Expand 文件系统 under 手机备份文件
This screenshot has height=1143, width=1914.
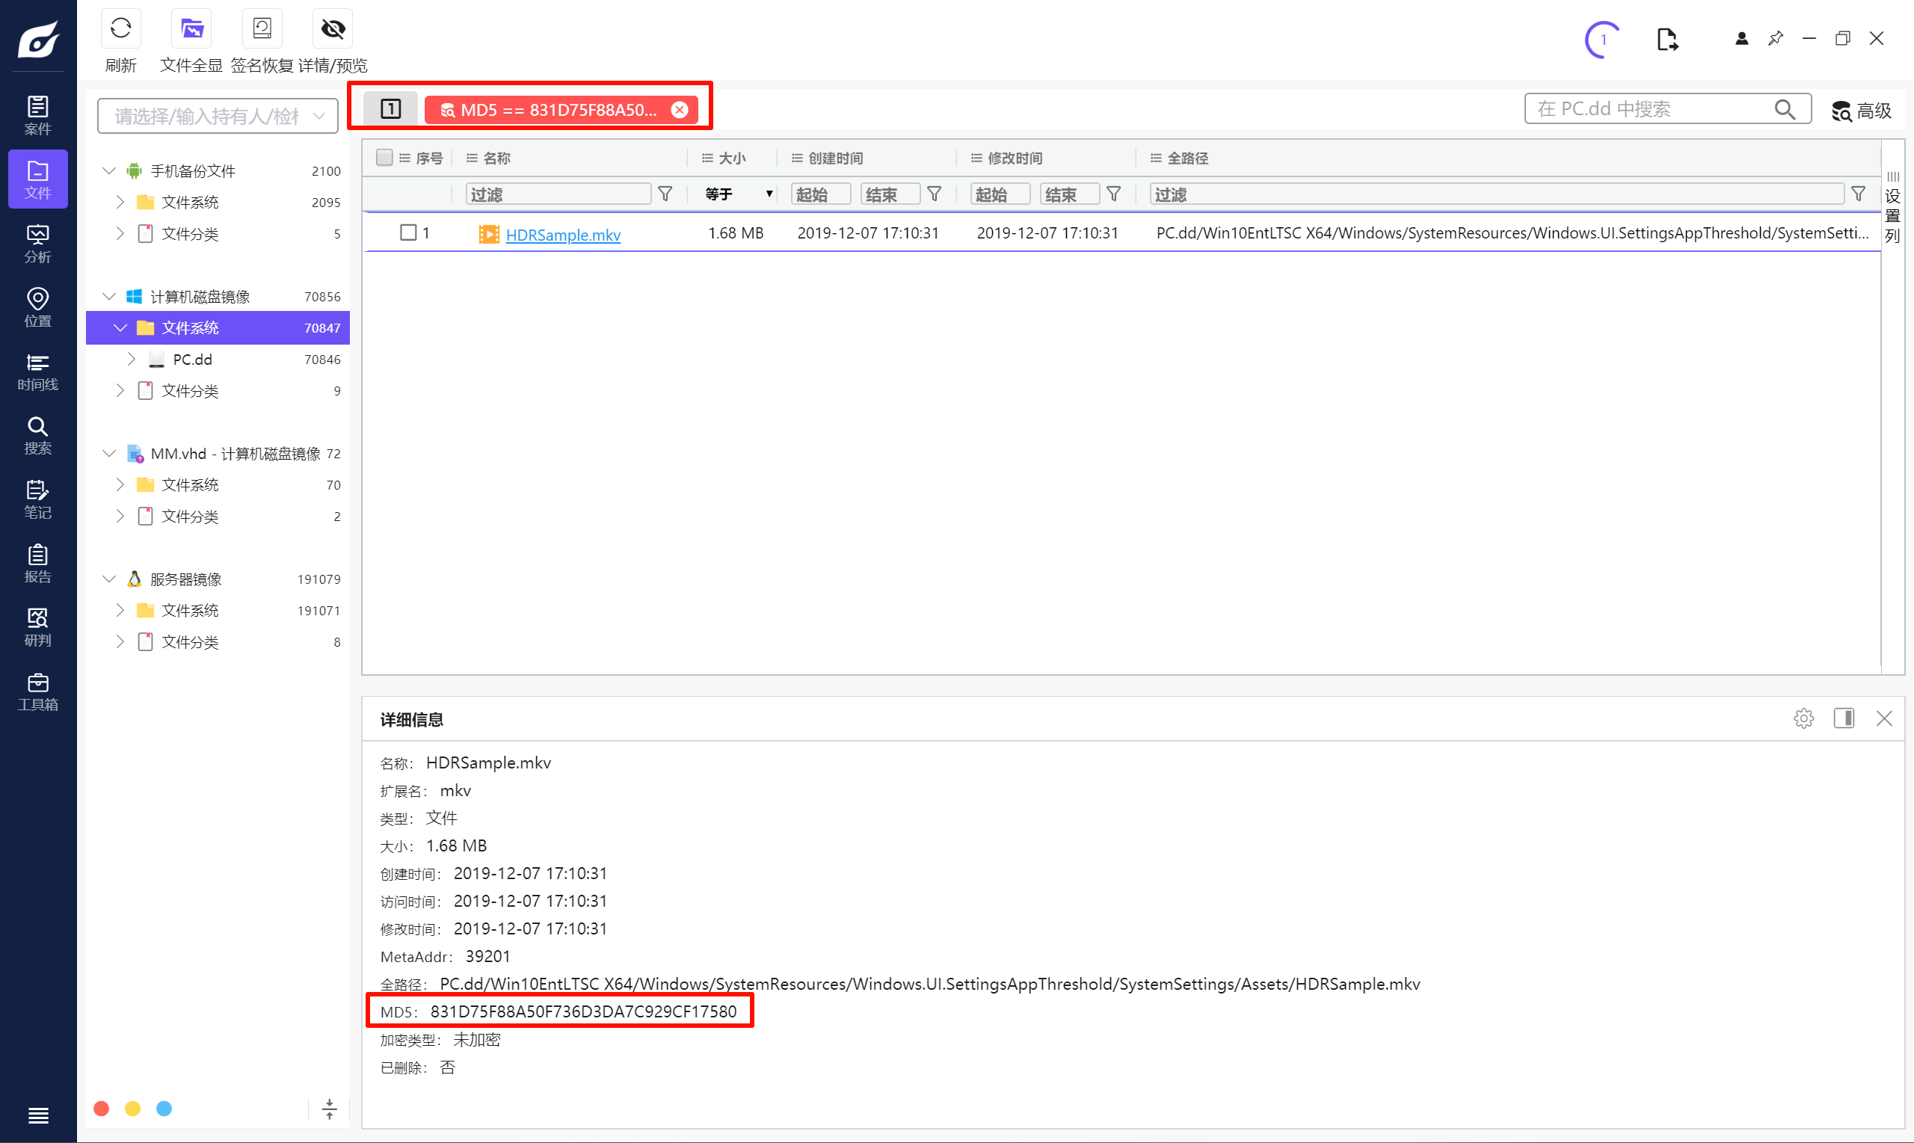click(x=120, y=202)
